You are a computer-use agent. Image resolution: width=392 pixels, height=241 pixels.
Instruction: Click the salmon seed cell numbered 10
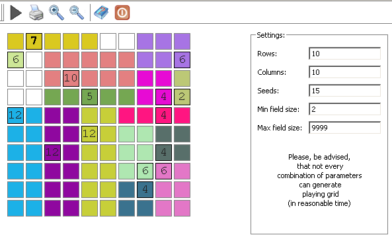pos(71,78)
